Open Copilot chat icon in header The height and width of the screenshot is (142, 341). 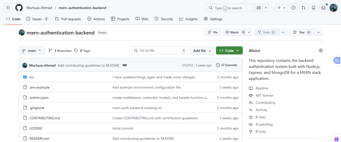tap(258, 8)
